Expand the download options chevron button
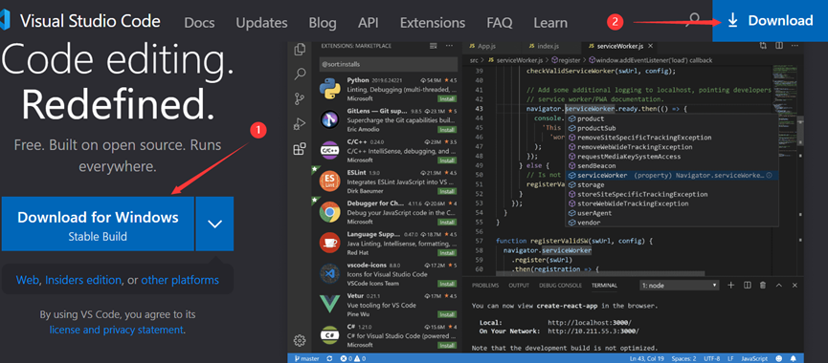828x363 pixels. pyautogui.click(x=214, y=224)
